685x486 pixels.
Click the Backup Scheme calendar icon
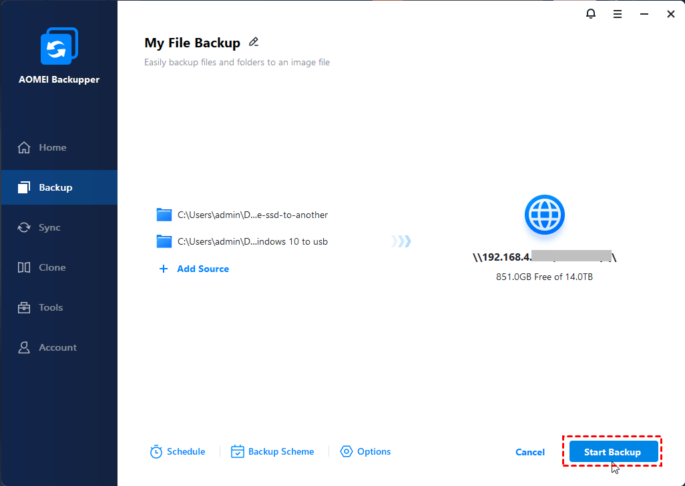[237, 451]
